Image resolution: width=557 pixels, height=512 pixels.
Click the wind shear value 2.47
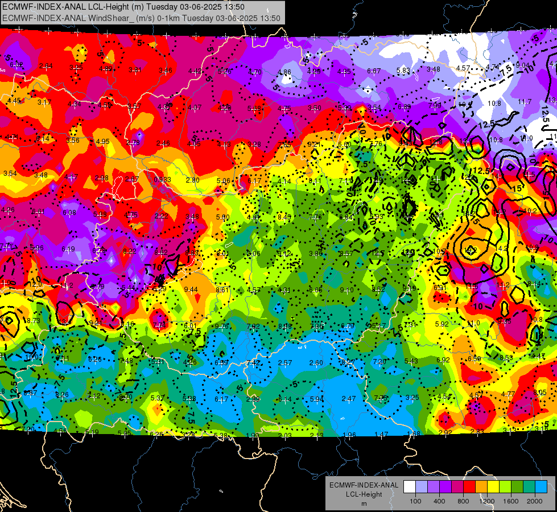(348, 399)
